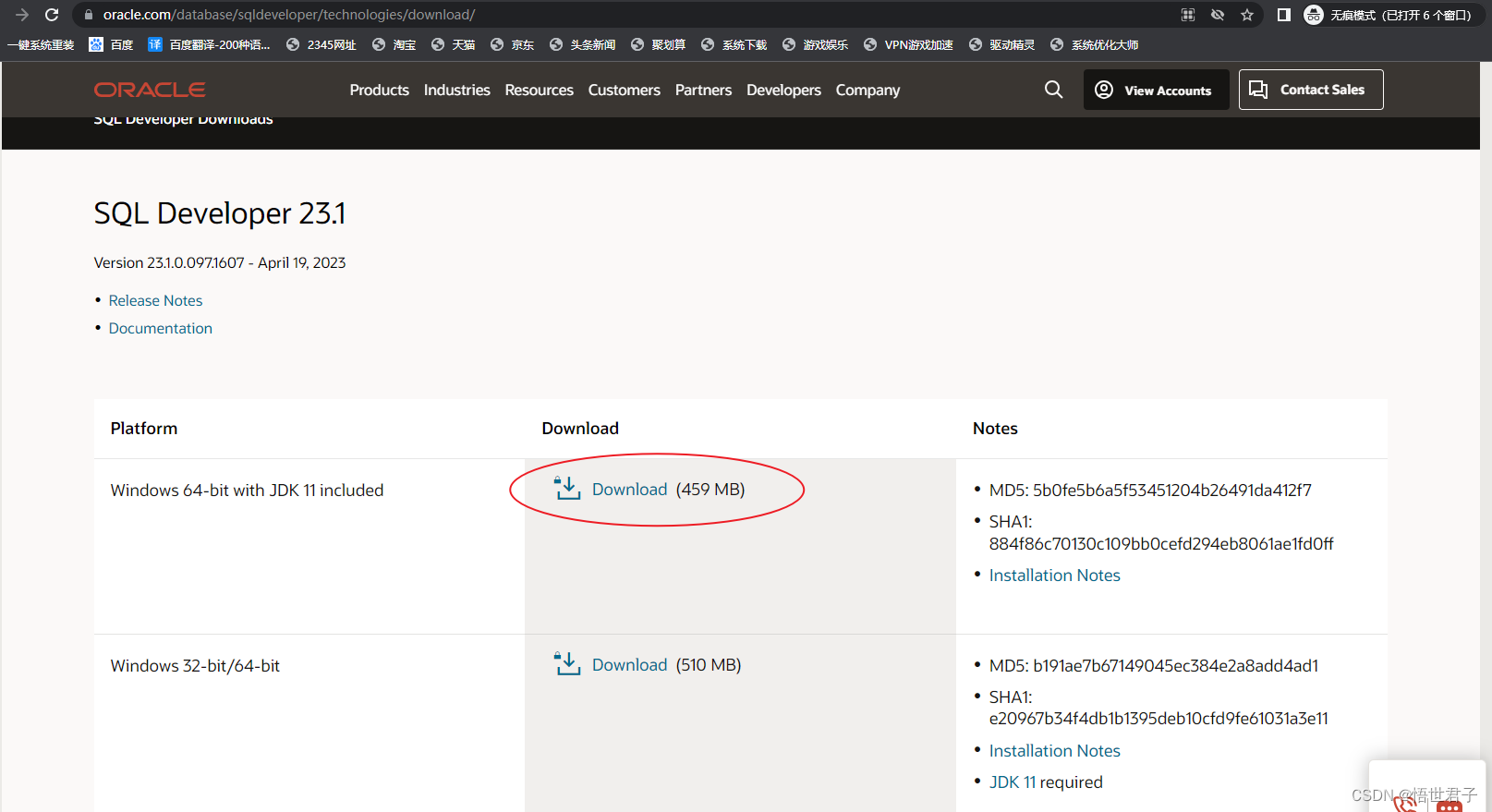Click Windows 64-bit with JDK 11 included text
The image size is (1492, 812).
coord(247,491)
